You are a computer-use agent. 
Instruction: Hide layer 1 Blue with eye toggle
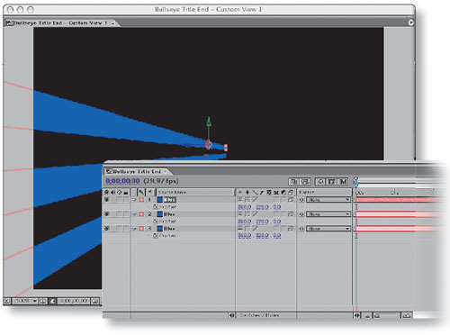click(x=107, y=200)
